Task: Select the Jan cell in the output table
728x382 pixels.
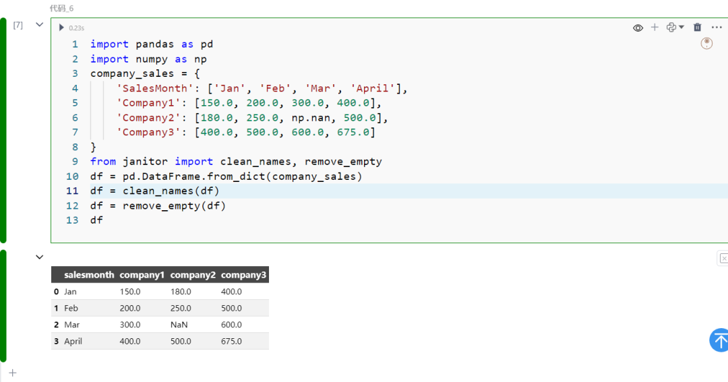Action: [71, 292]
